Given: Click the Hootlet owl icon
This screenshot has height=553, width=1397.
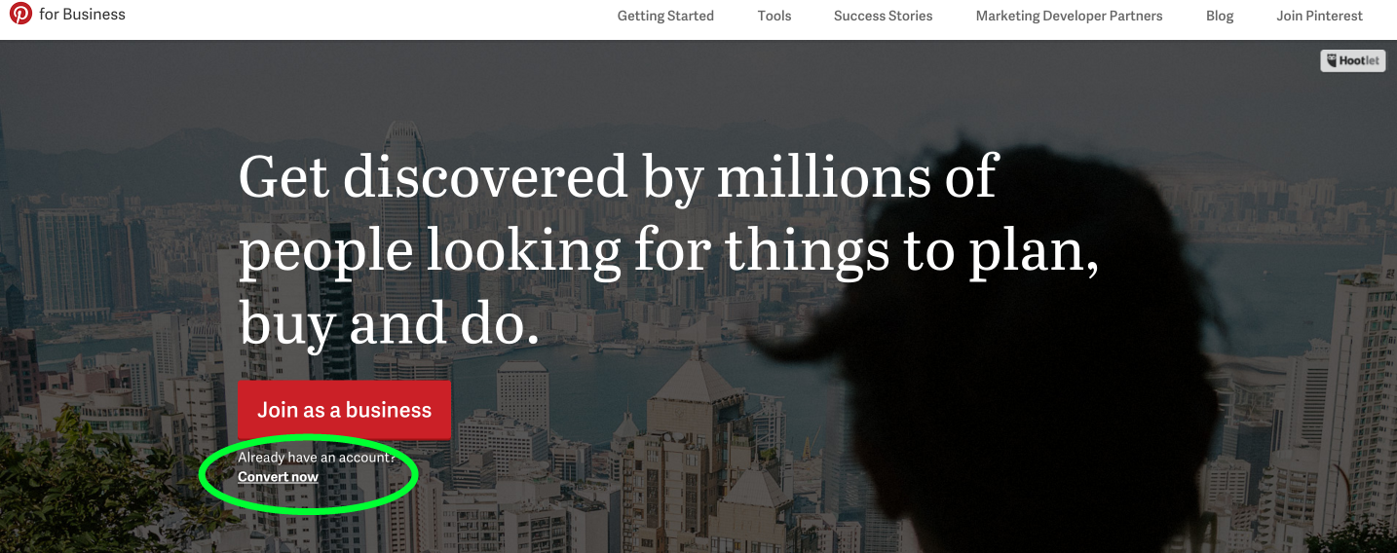Looking at the screenshot, I should click(1331, 61).
